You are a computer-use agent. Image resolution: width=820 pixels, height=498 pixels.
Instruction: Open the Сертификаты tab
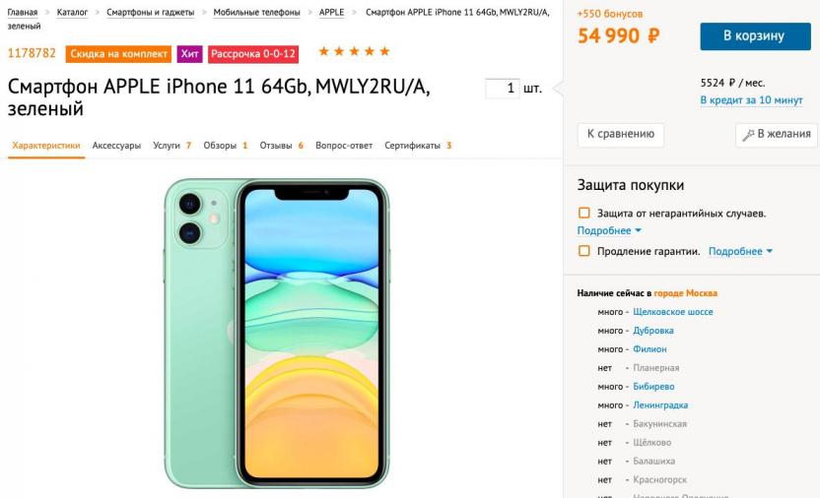click(418, 146)
